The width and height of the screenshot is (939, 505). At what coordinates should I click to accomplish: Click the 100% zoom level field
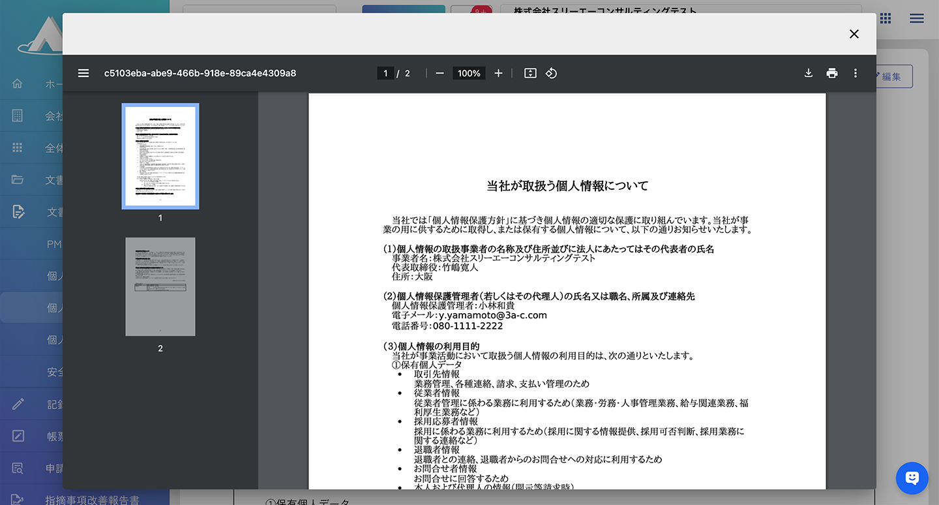(x=469, y=73)
